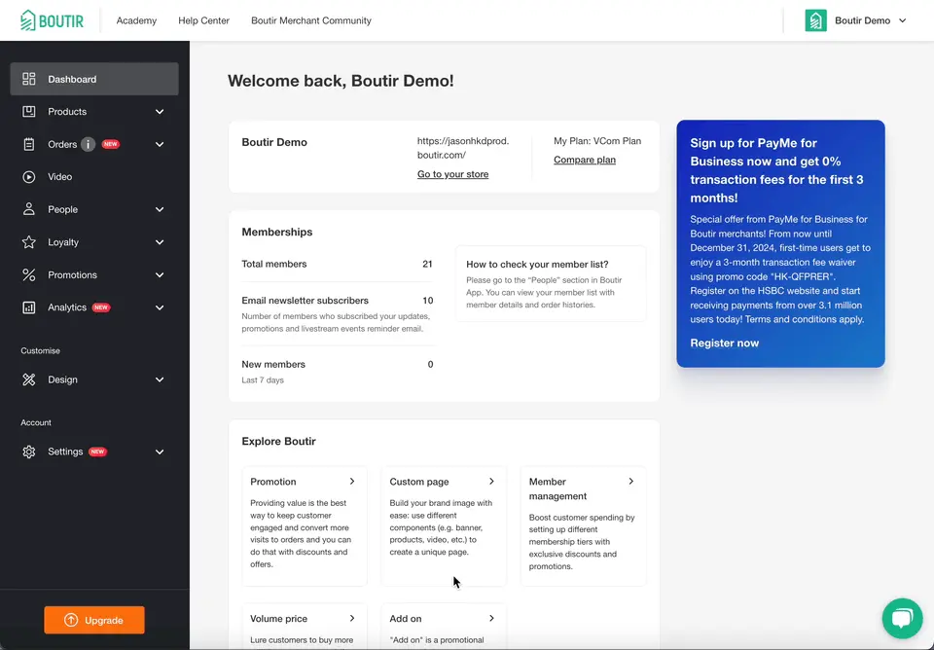Click the Video play icon in sidebar
The width and height of the screenshot is (934, 650).
[x=28, y=177]
